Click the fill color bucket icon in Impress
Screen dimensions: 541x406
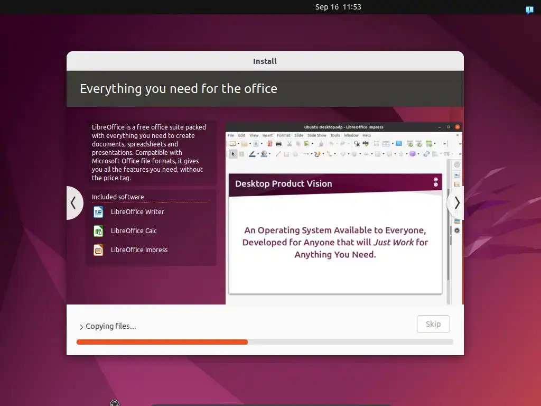click(x=264, y=154)
